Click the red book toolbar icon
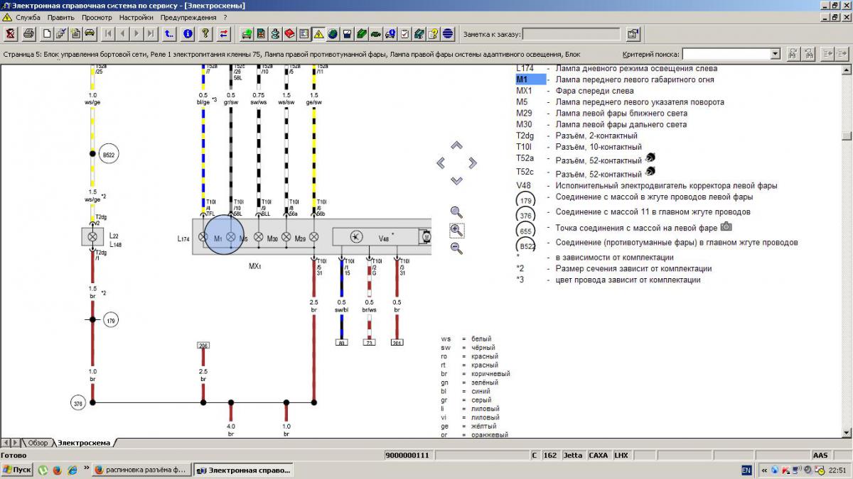Image resolution: width=853 pixels, height=479 pixels. point(289,33)
